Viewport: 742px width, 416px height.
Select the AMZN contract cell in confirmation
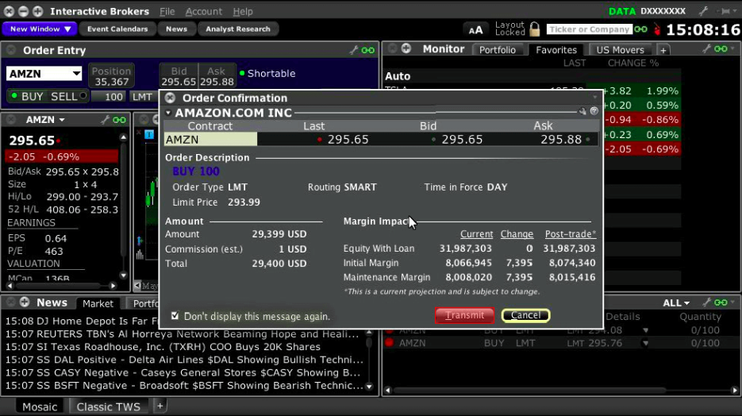tap(210, 140)
